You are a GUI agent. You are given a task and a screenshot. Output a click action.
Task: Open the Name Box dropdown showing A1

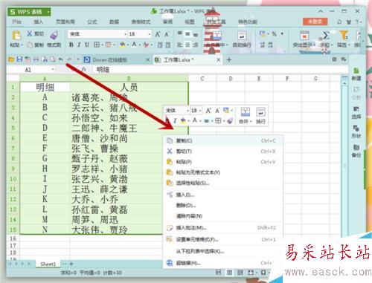[53, 70]
